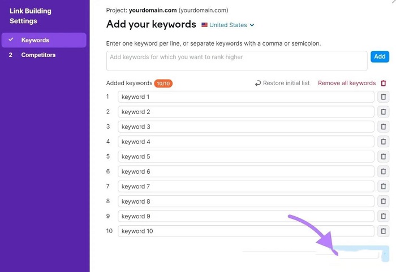Click Remove all keywords link
The height and width of the screenshot is (272, 396).
point(347,83)
